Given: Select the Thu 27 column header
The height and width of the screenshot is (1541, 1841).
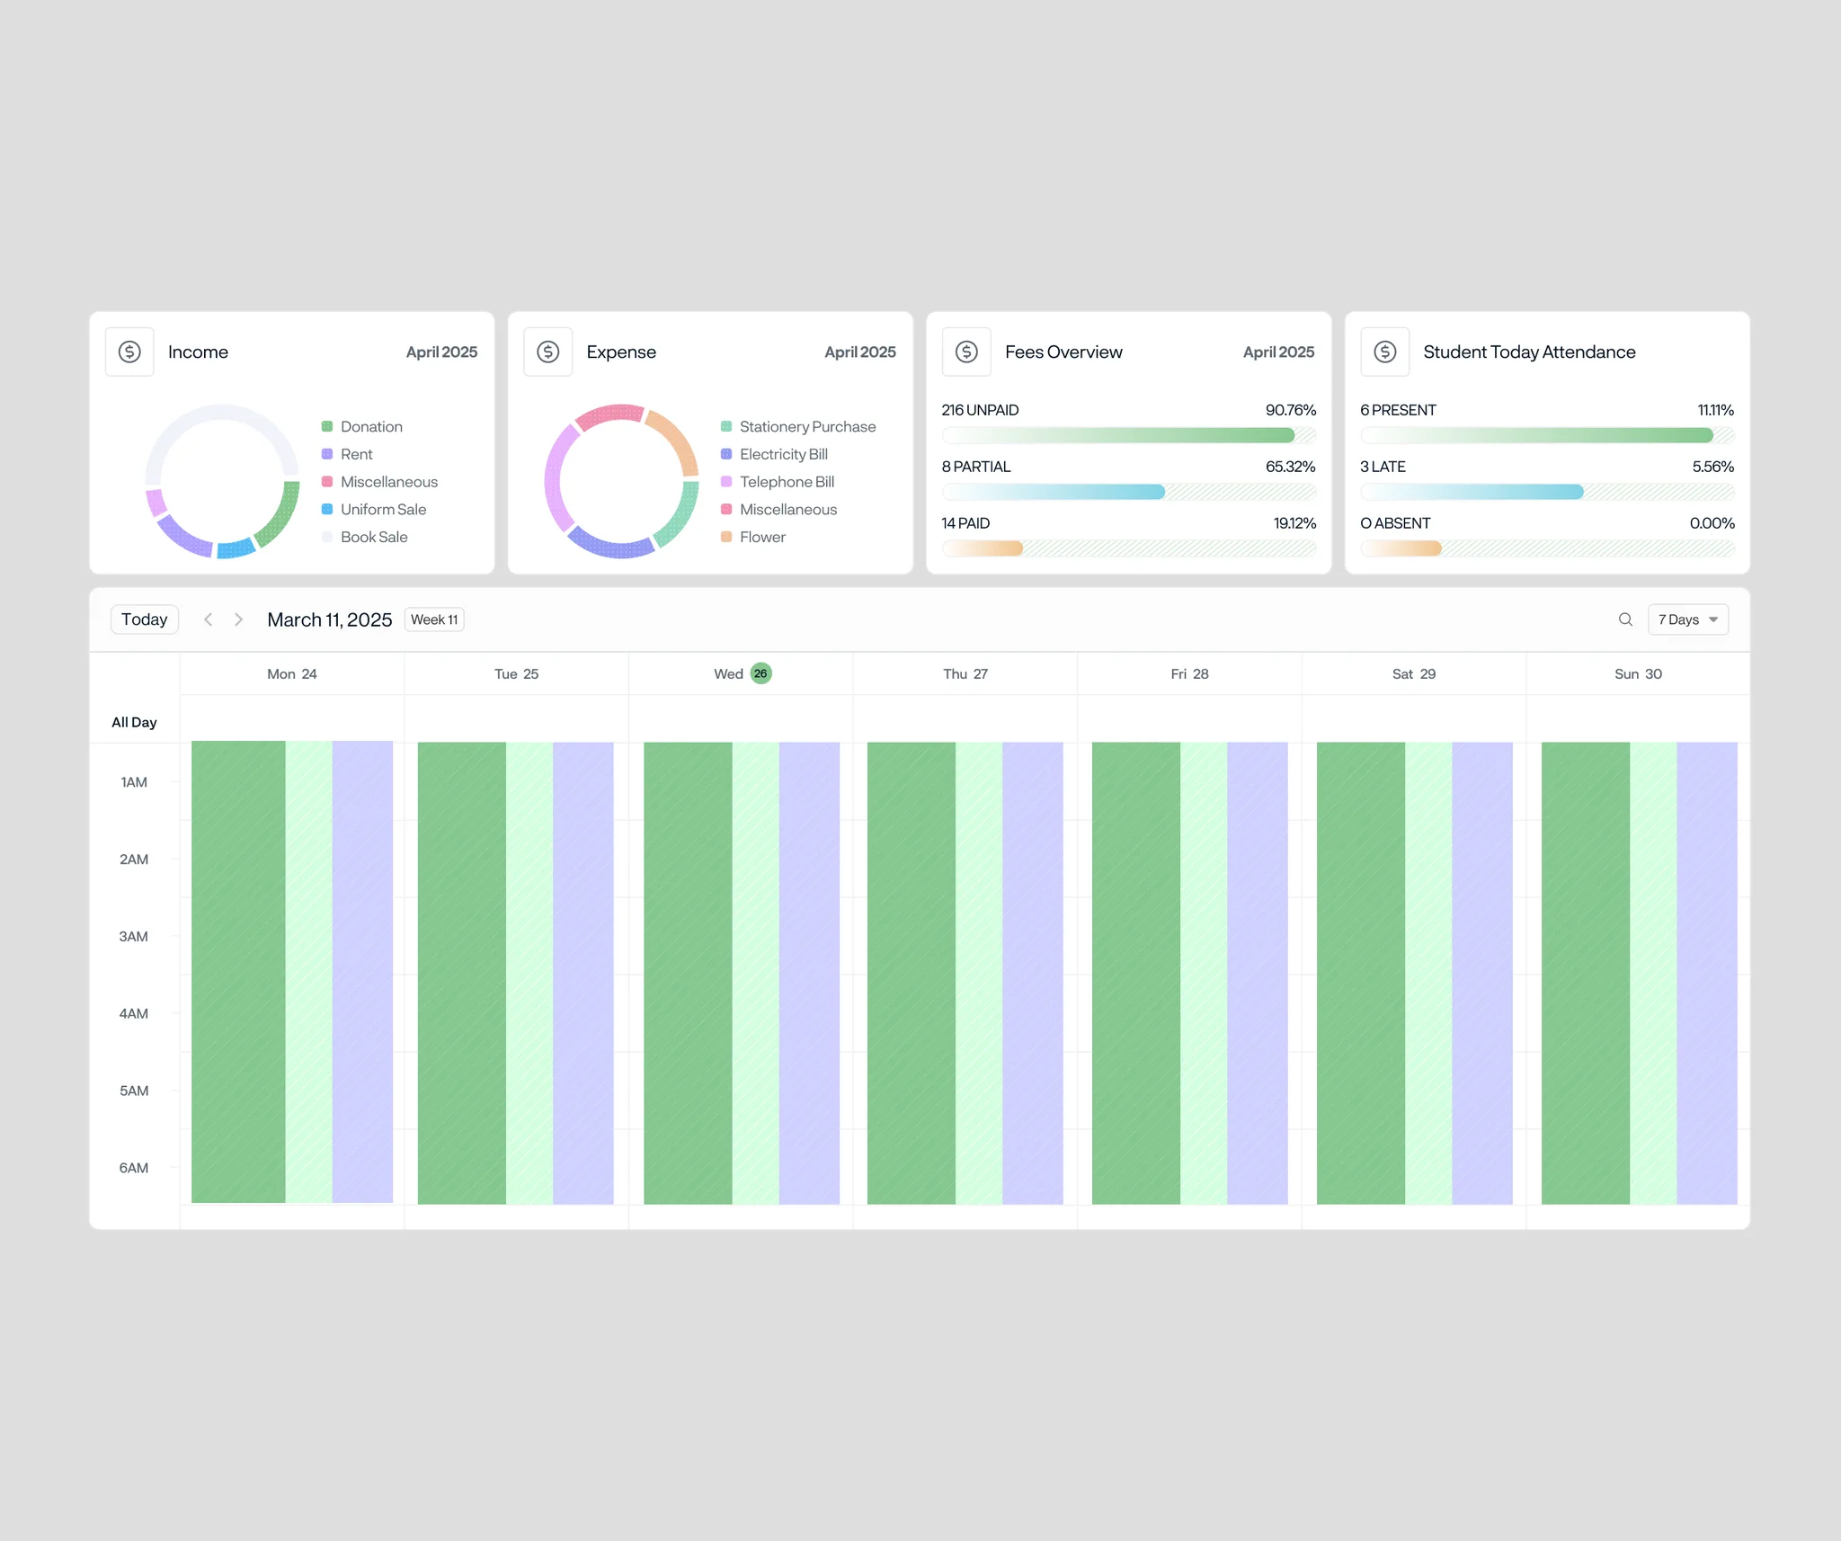Looking at the screenshot, I should pos(965,673).
